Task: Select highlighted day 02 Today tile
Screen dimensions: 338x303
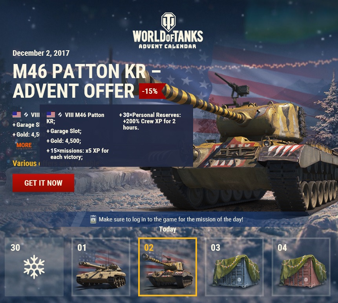Action: click(x=168, y=267)
